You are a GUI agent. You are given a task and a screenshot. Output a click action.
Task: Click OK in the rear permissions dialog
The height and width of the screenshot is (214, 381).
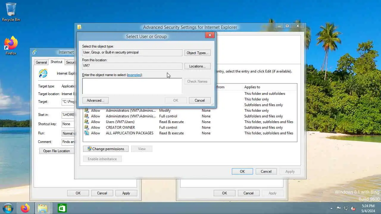click(x=224, y=193)
